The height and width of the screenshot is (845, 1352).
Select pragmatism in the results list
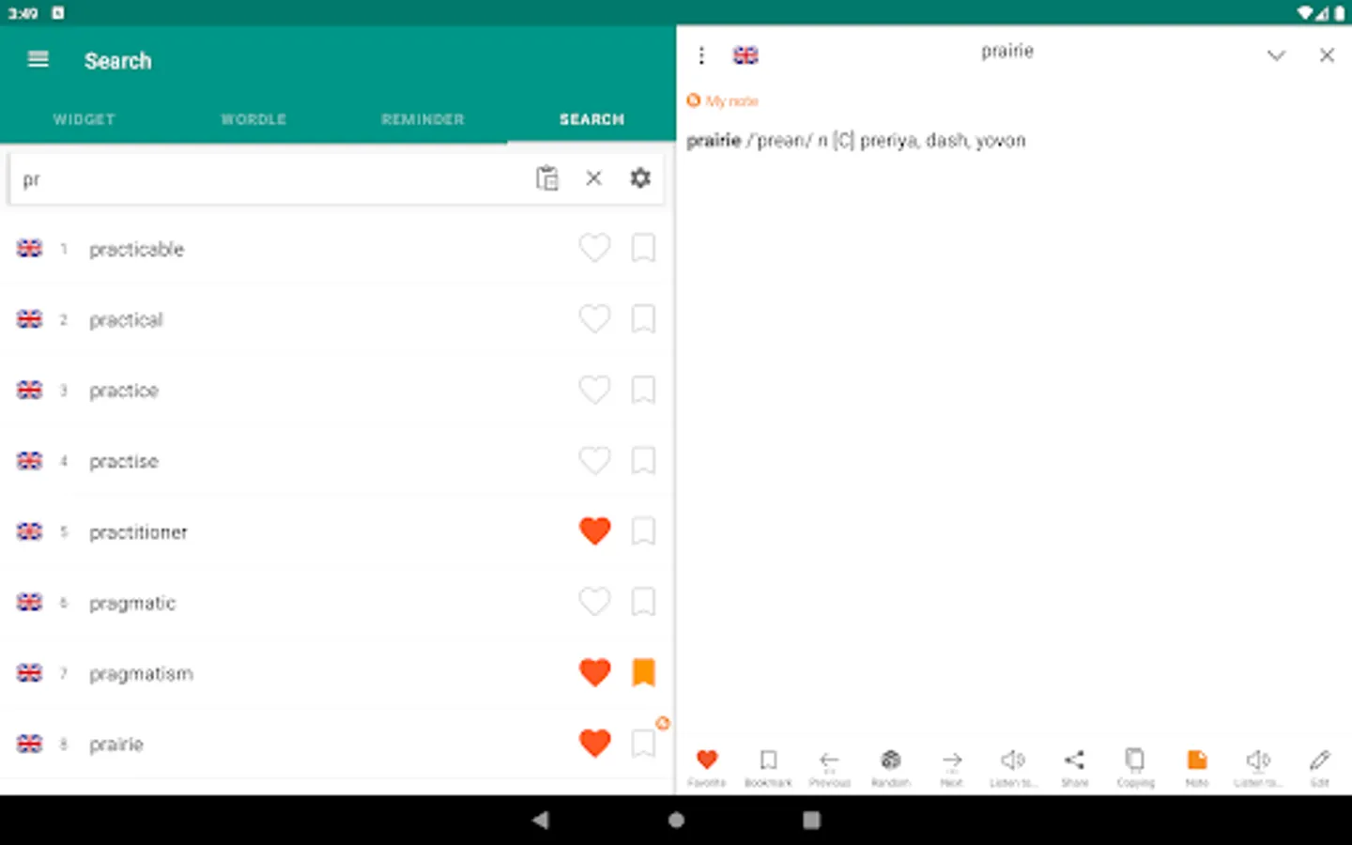141,673
